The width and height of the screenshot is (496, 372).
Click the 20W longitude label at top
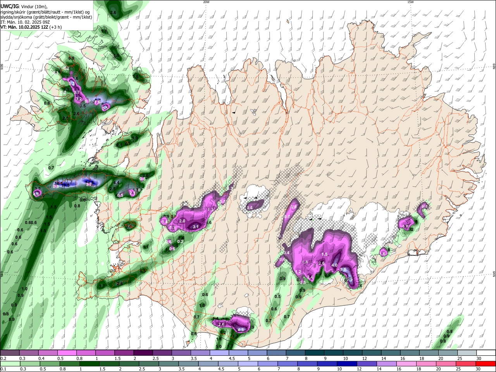(x=206, y=2)
